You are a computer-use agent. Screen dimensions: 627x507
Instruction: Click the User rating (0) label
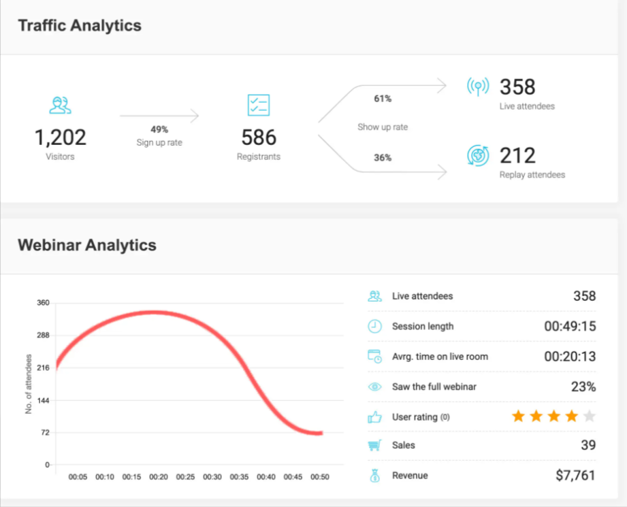(x=421, y=417)
